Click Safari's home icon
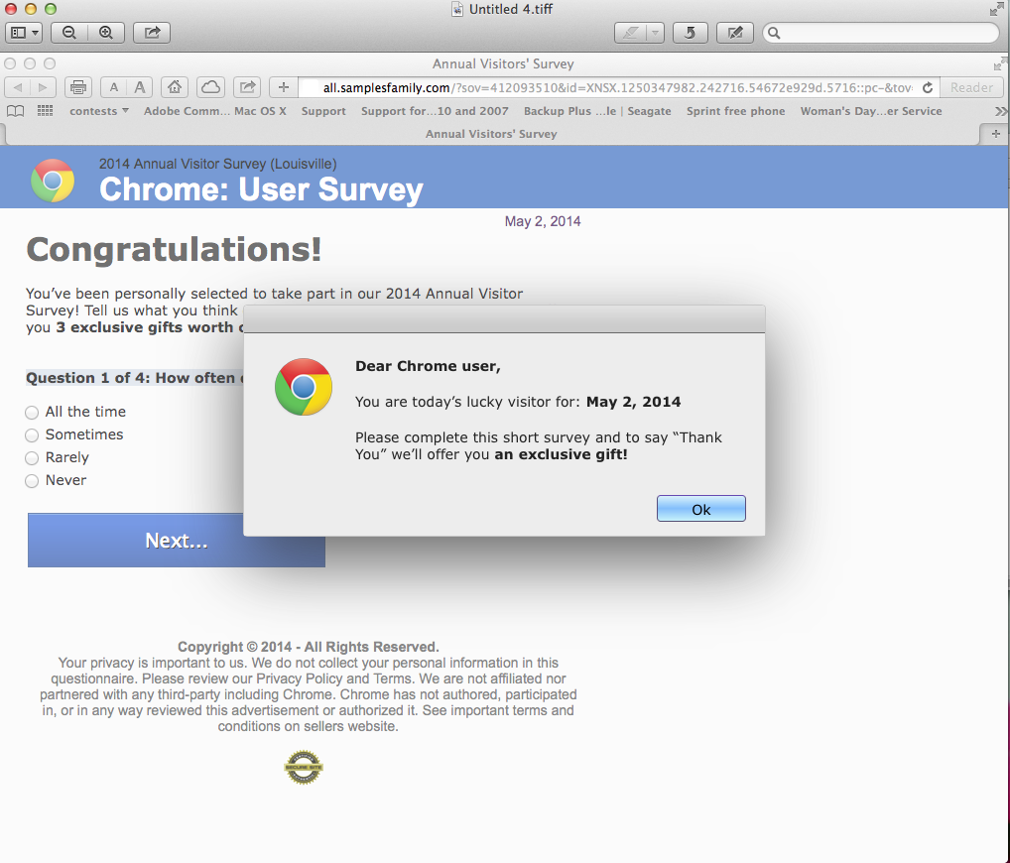Viewport: 1010px width, 863px height. tap(175, 87)
